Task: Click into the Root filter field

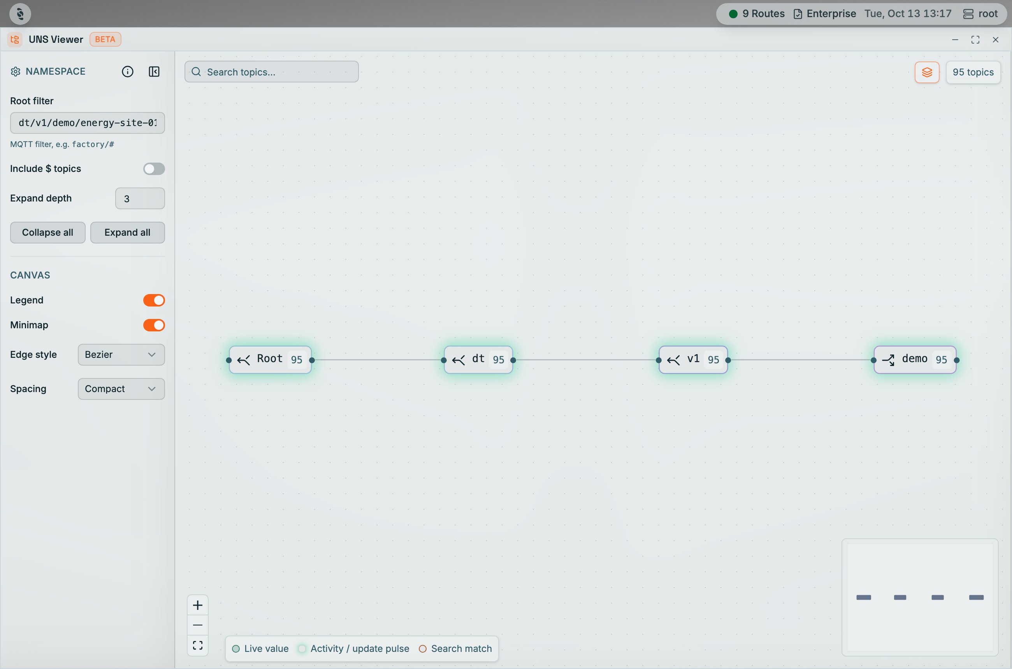Action: pyautogui.click(x=88, y=123)
